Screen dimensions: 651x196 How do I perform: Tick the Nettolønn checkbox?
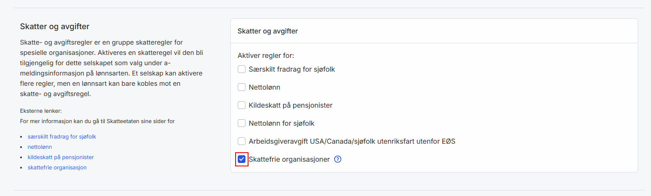242,87
